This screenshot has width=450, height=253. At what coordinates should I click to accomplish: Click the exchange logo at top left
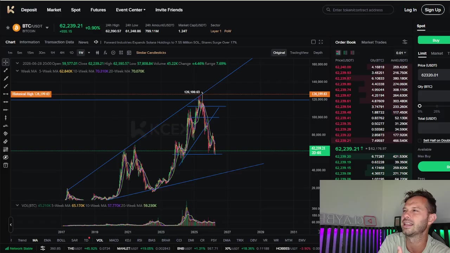(11, 10)
